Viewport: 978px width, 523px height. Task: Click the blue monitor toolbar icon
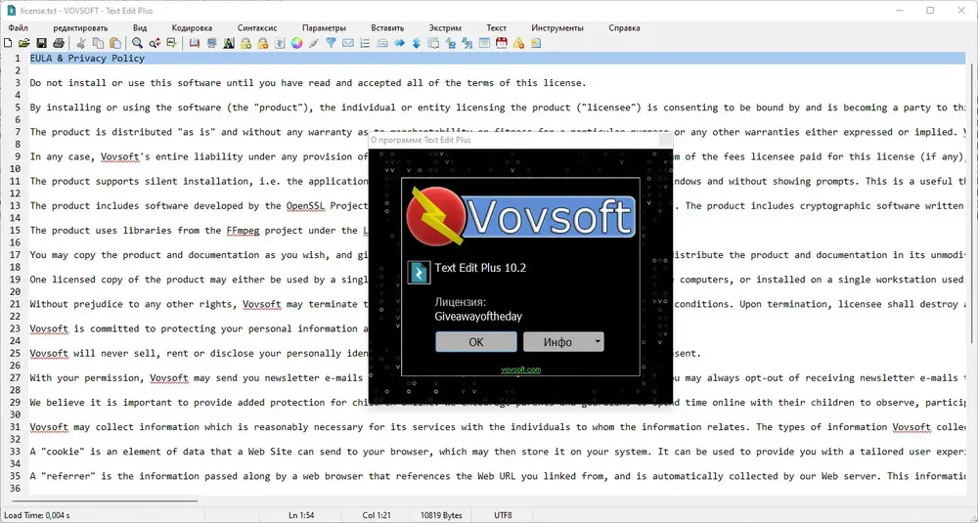pos(211,43)
